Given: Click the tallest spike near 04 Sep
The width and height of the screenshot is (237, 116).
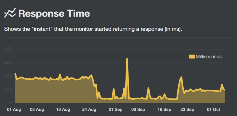Looking at the screenshot, I should pyautogui.click(x=127, y=59).
